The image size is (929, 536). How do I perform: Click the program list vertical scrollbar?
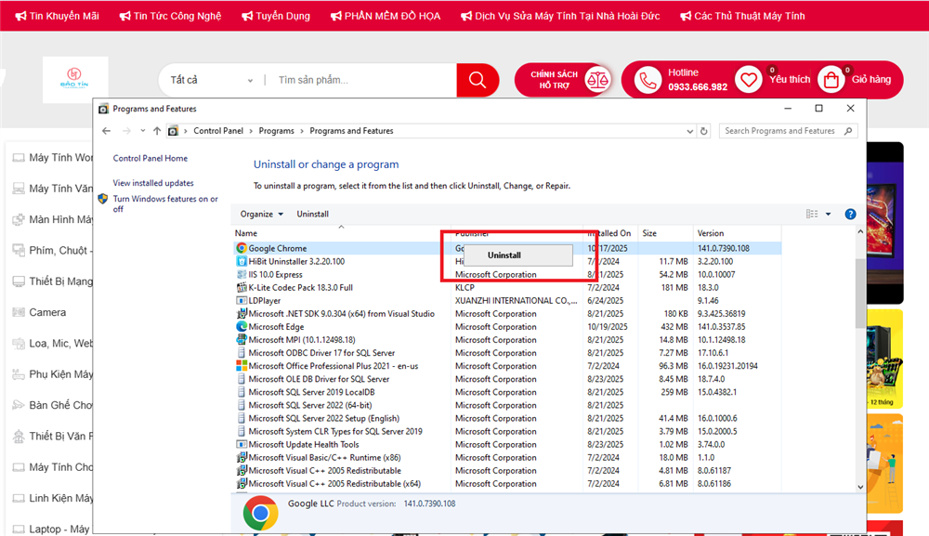click(x=858, y=297)
